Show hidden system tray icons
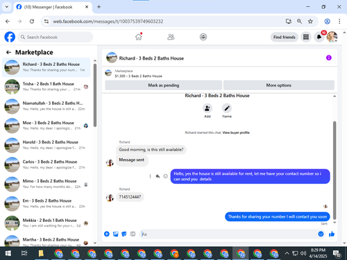The width and height of the screenshot is (347, 260). click(x=287, y=253)
